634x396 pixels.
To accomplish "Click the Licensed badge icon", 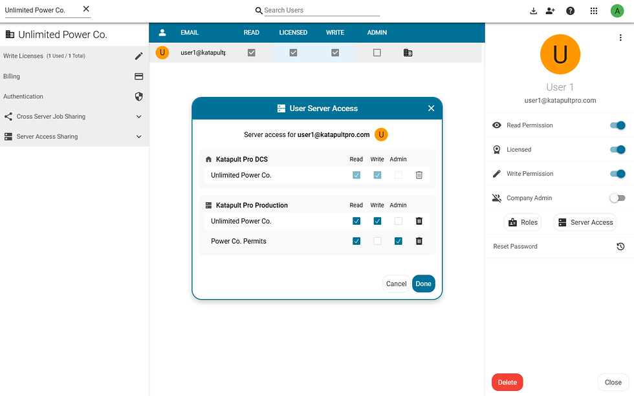I will [x=497, y=150].
